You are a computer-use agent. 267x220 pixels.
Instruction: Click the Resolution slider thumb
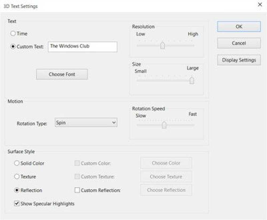[162, 45]
